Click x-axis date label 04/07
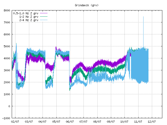167x125 pixels. [42, 122]
